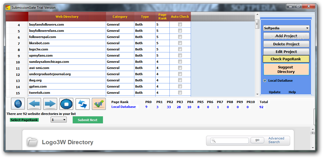This screenshot has width=323, height=158.
Task: Click the folder icon beside Logo3W Directory
Action: (x=32, y=142)
